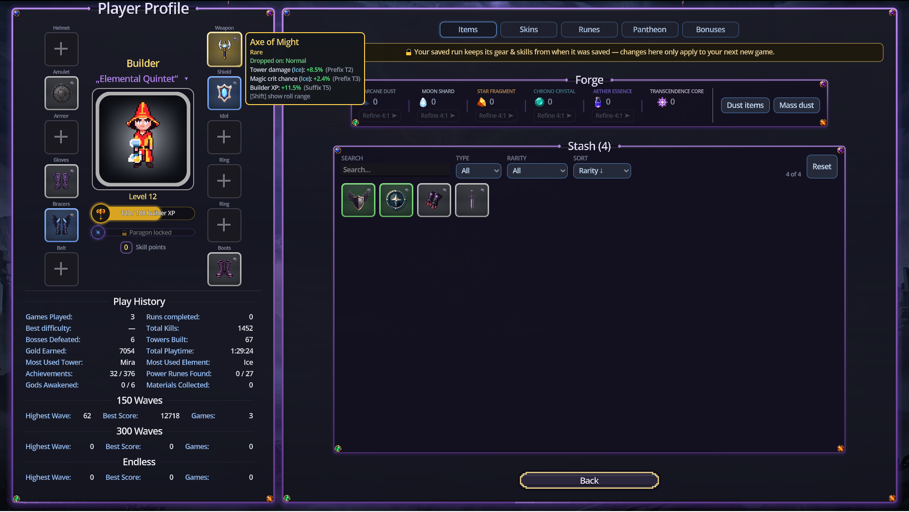Select the winged shield item in stash
This screenshot has height=512, width=909.
358,200
